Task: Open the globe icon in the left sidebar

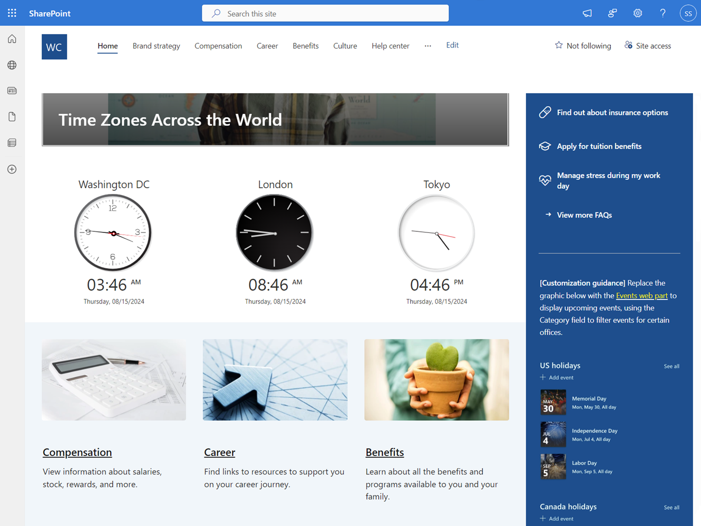Action: coord(12,65)
